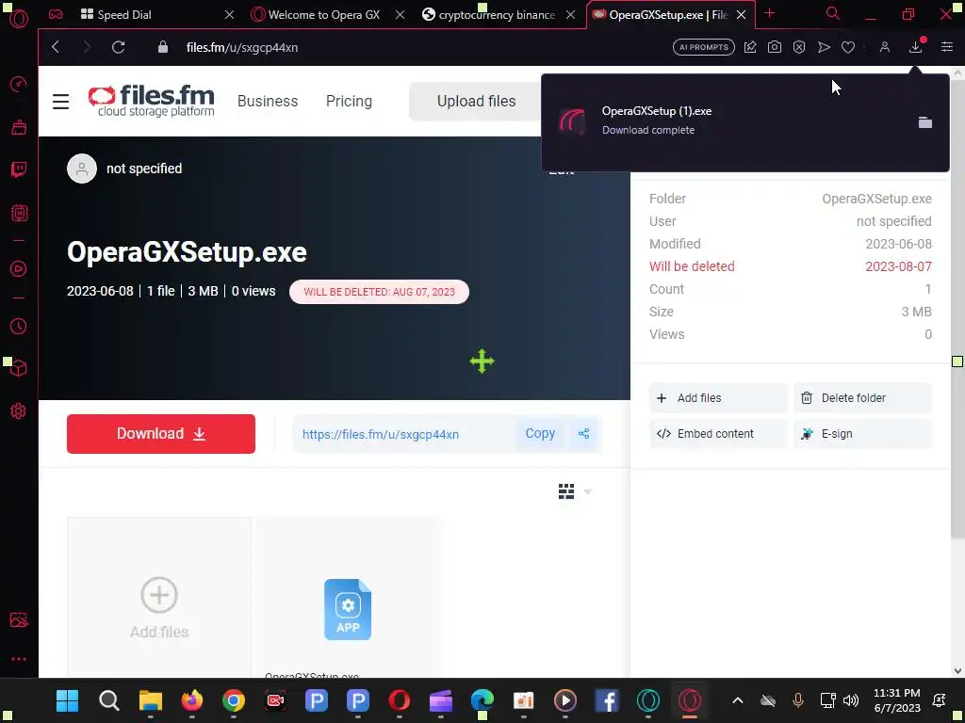Expand the view mode dropdown arrow
The image size is (965, 723).
[x=588, y=491]
